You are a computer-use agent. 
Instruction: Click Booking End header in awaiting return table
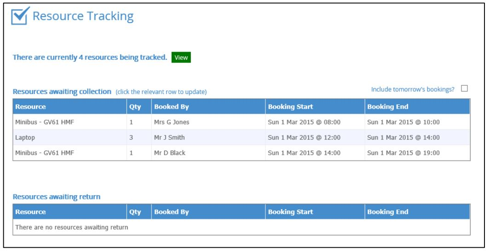417,211
